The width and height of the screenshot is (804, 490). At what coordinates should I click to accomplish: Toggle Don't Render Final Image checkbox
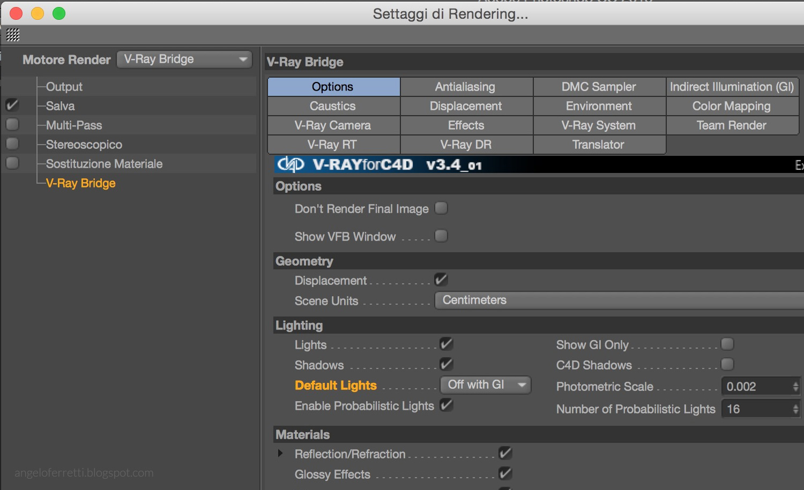[x=441, y=208]
